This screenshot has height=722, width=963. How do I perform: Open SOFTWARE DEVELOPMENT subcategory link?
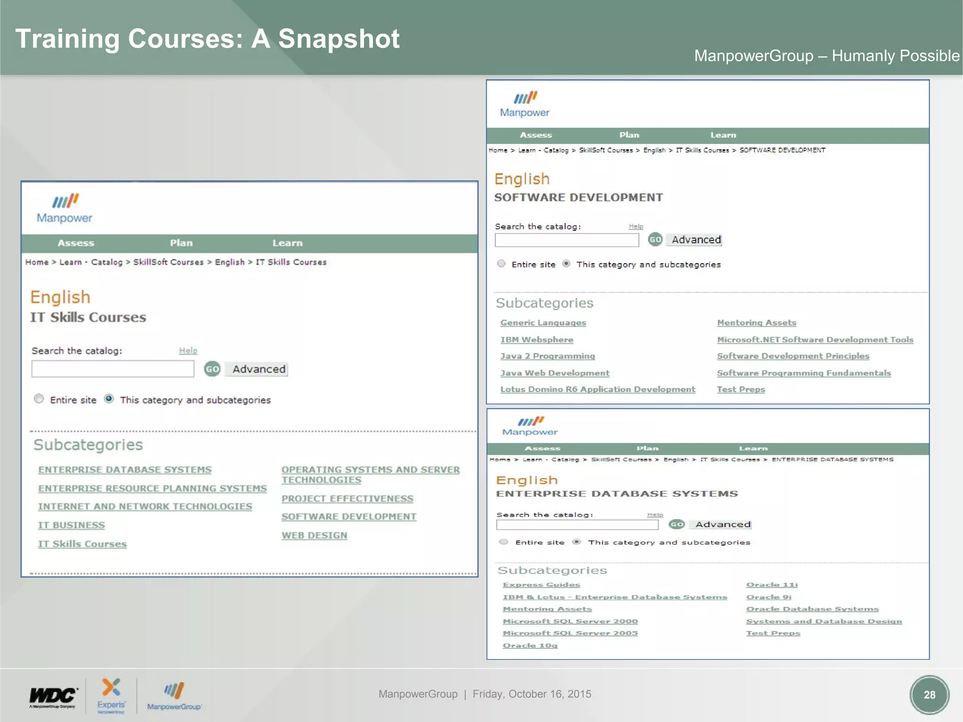coord(349,517)
